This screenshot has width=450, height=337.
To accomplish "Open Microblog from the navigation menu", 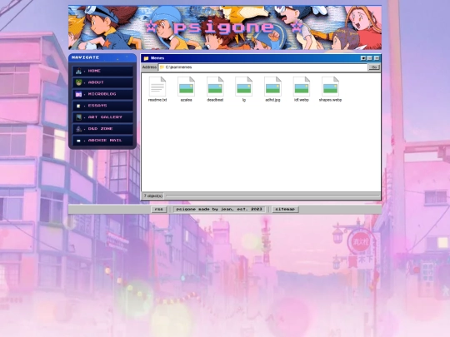I will pos(102,94).
